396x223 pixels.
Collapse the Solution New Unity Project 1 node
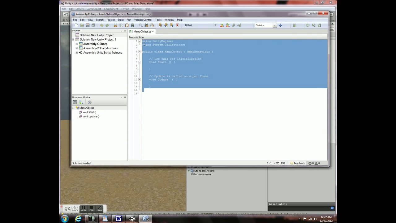74,40
